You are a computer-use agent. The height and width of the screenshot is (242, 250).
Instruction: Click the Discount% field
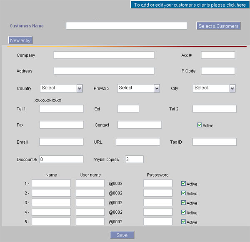pyautogui.click(x=61, y=159)
